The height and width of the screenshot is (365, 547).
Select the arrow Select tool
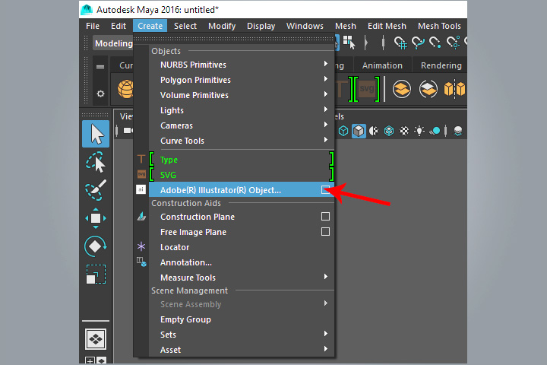(96, 134)
